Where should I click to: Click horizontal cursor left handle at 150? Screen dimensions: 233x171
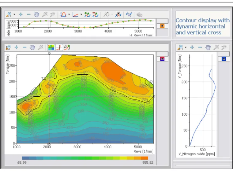click(15, 96)
